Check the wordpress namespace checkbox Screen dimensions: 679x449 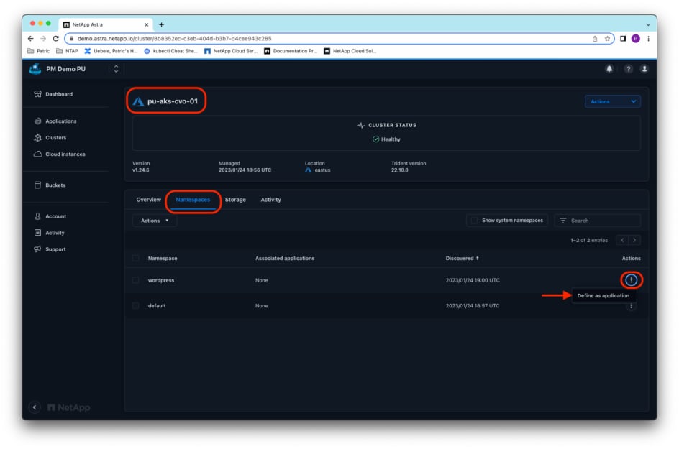(x=135, y=280)
